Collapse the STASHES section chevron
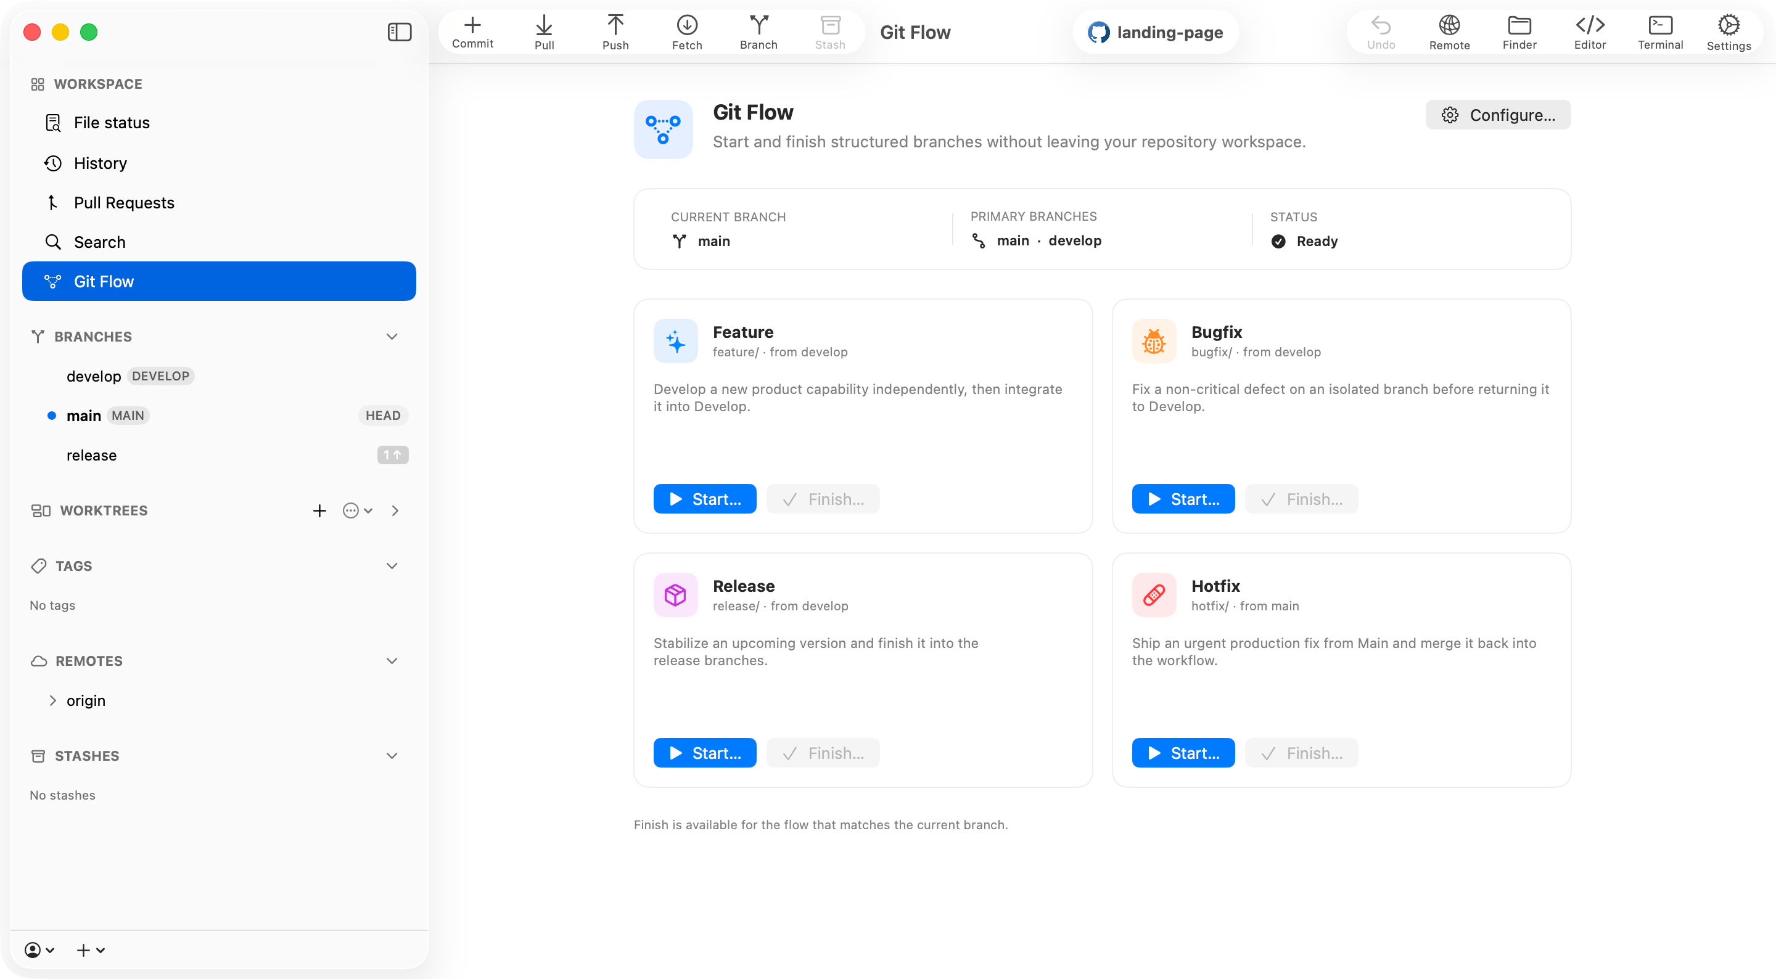The image size is (1776, 979). click(x=392, y=756)
